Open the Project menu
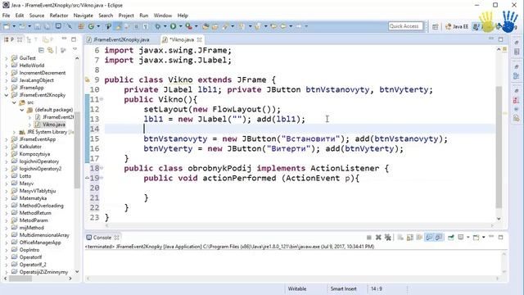 pos(126,16)
